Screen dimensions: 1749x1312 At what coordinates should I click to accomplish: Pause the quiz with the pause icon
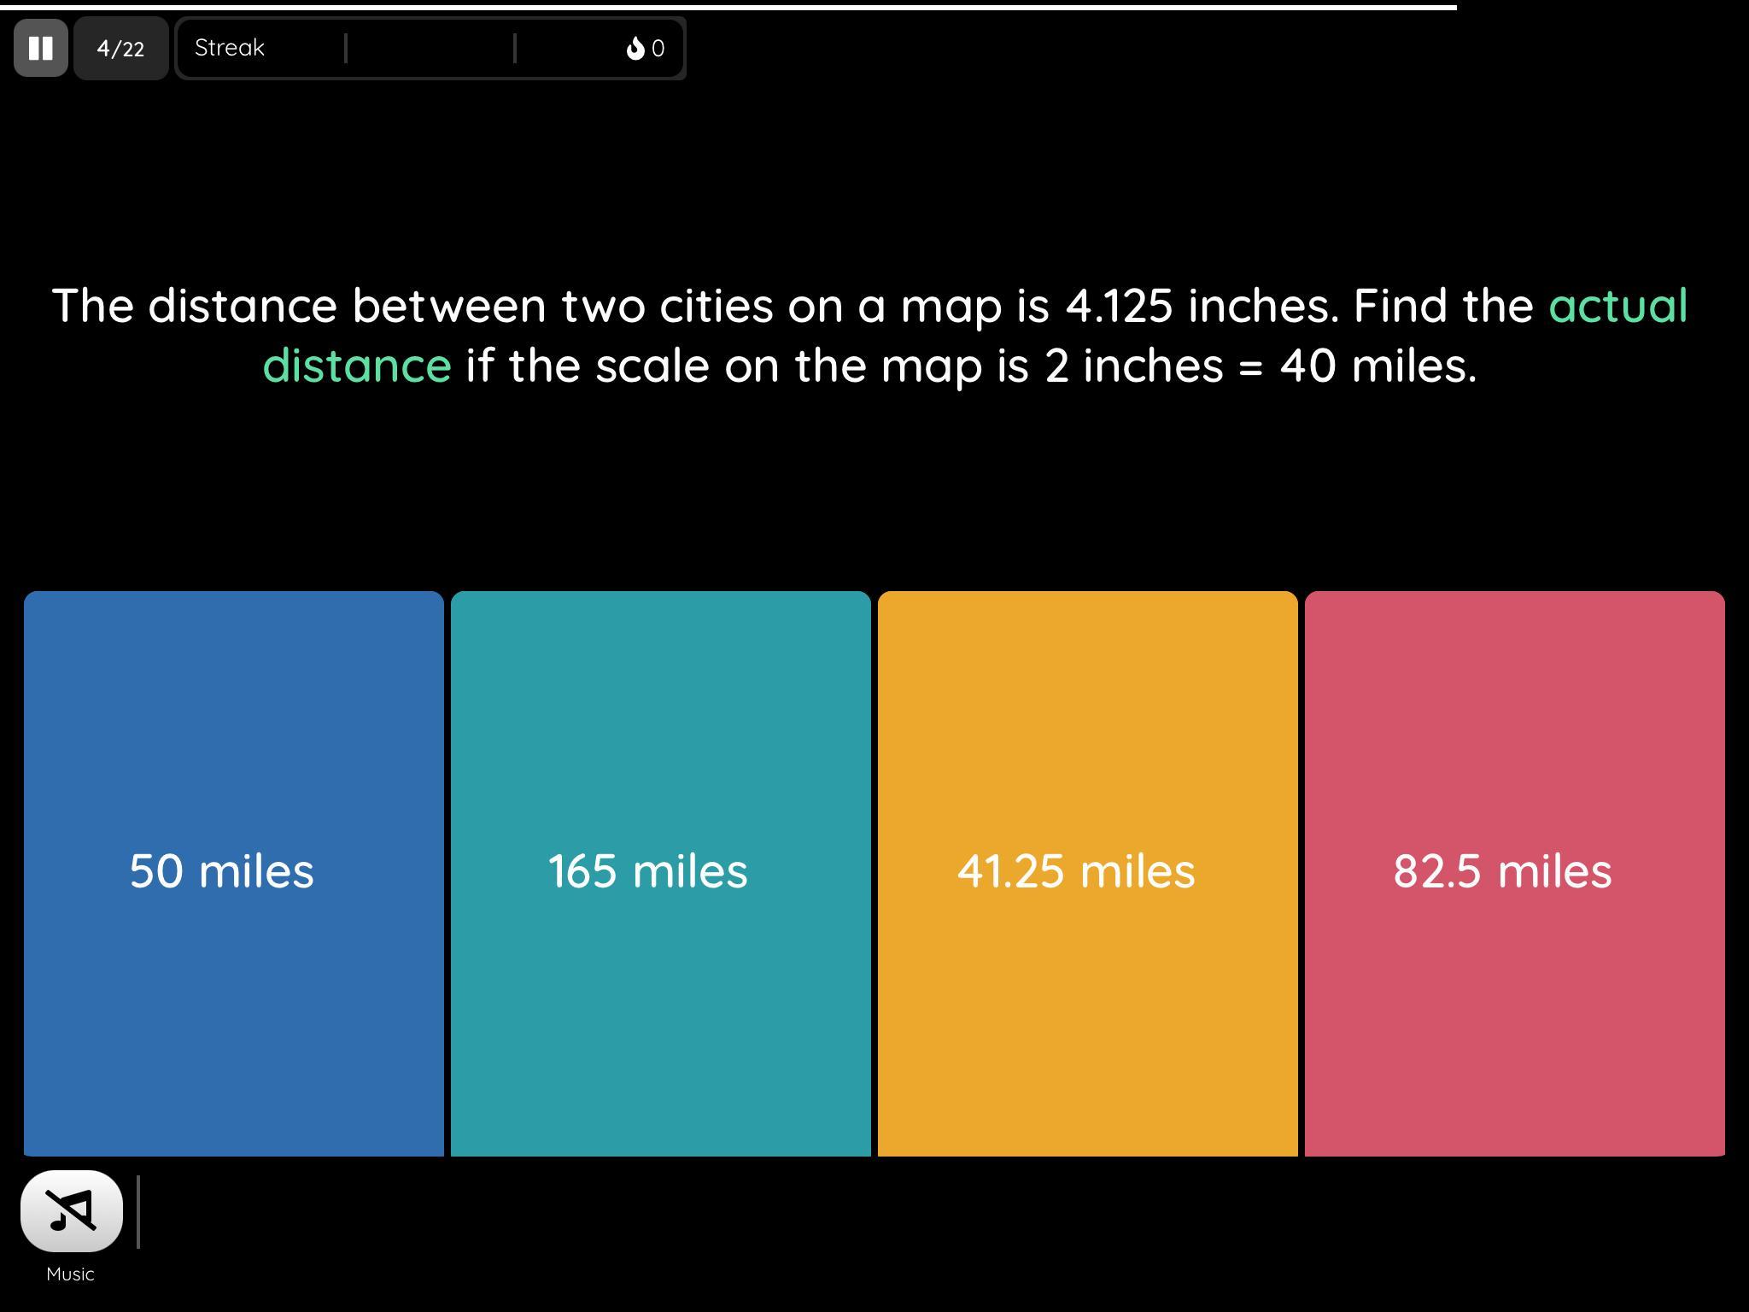[40, 48]
